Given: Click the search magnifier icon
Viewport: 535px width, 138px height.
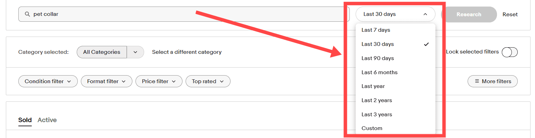Looking at the screenshot, I should point(27,14).
